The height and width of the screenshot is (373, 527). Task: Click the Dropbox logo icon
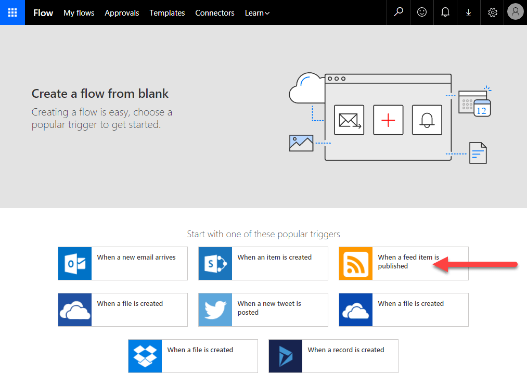(145, 356)
